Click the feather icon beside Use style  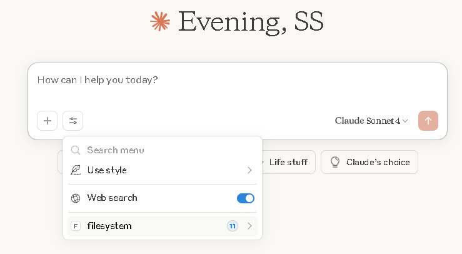tap(76, 170)
